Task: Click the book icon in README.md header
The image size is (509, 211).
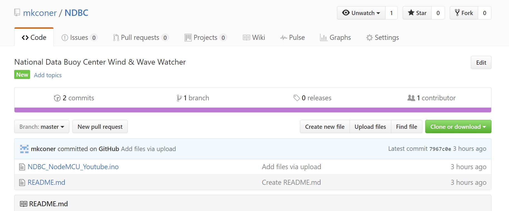Action: tap(24, 204)
